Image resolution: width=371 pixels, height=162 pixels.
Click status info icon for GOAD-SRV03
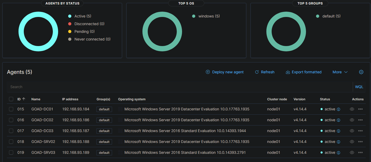[x=338, y=153]
